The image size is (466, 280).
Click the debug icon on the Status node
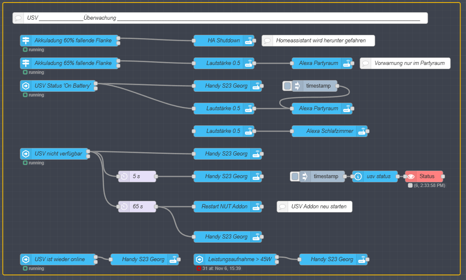[411, 176]
